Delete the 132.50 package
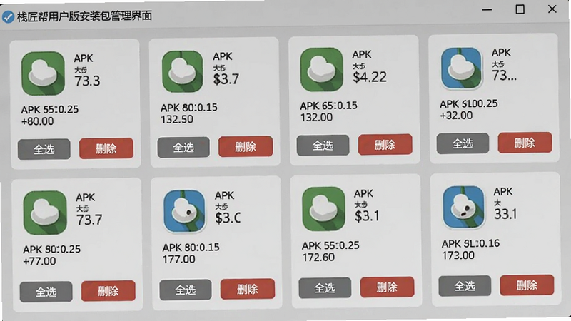 click(246, 146)
